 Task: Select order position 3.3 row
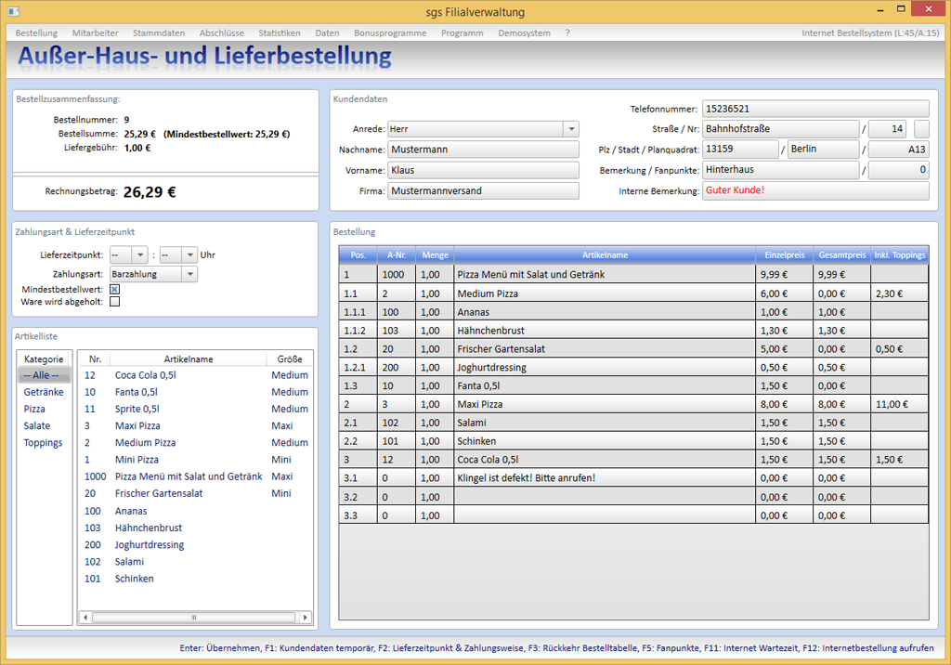633,515
